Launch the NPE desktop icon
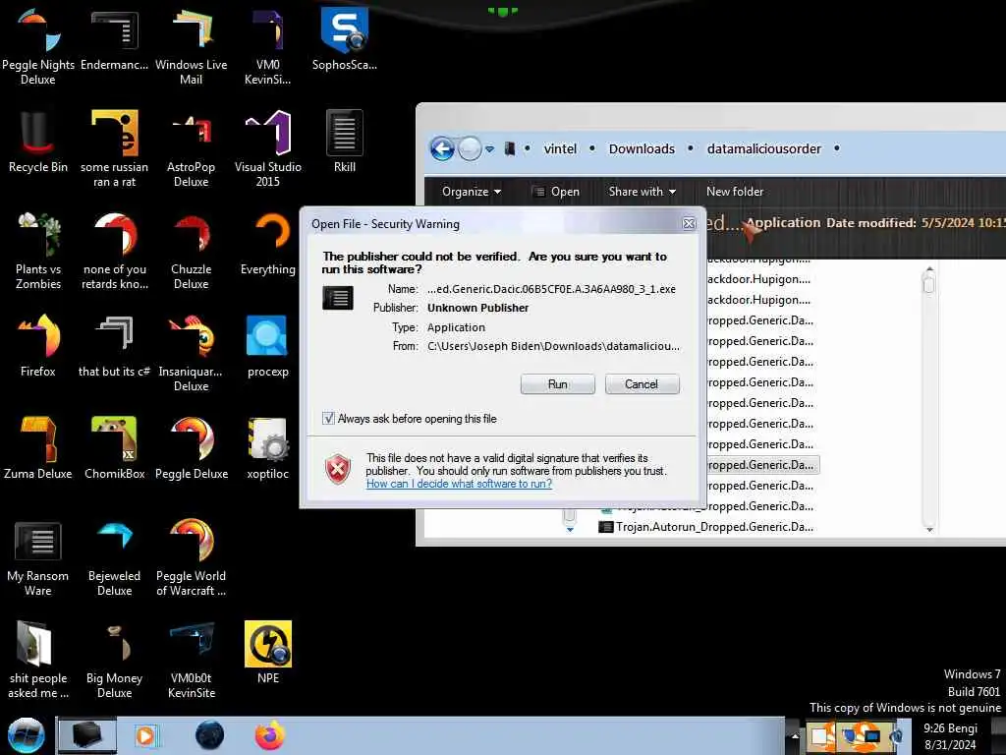 click(x=267, y=653)
